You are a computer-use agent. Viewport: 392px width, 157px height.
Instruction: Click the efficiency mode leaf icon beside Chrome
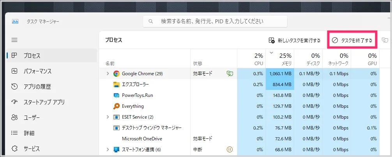point(230,74)
